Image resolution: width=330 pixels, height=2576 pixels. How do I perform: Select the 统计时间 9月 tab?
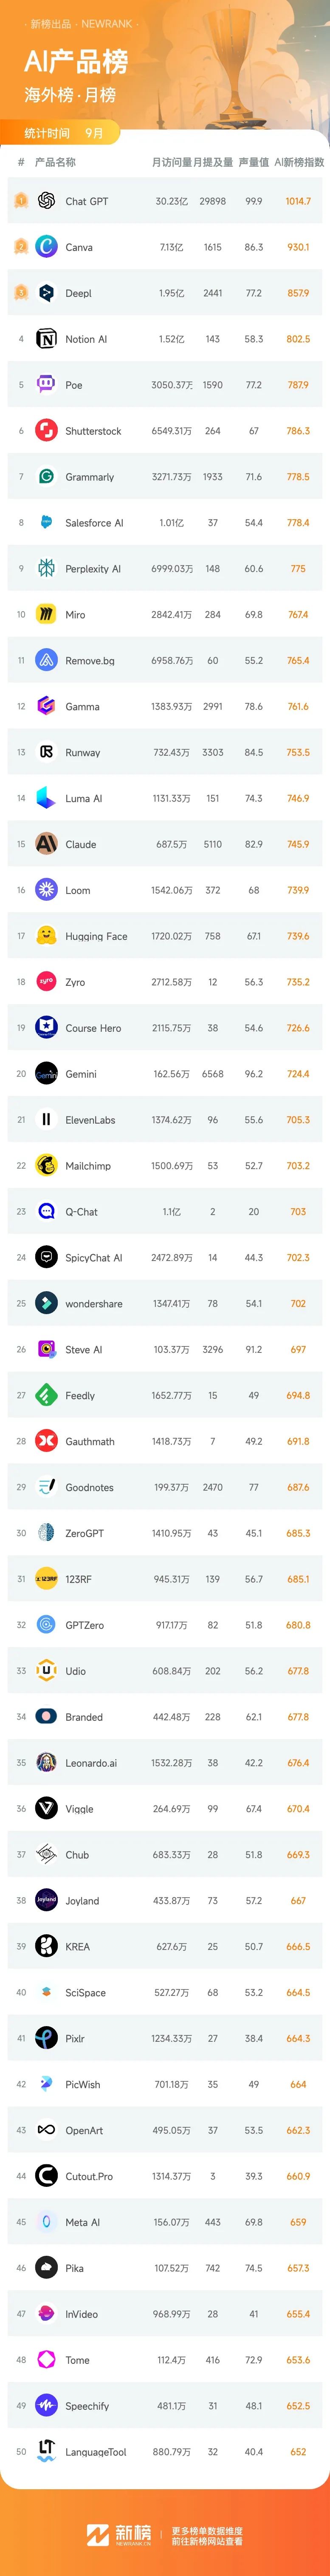coord(60,133)
